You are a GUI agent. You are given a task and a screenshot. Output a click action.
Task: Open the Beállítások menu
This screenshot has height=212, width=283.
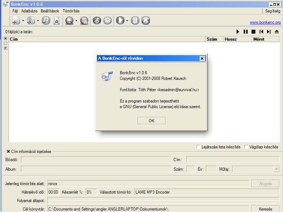click(x=50, y=11)
